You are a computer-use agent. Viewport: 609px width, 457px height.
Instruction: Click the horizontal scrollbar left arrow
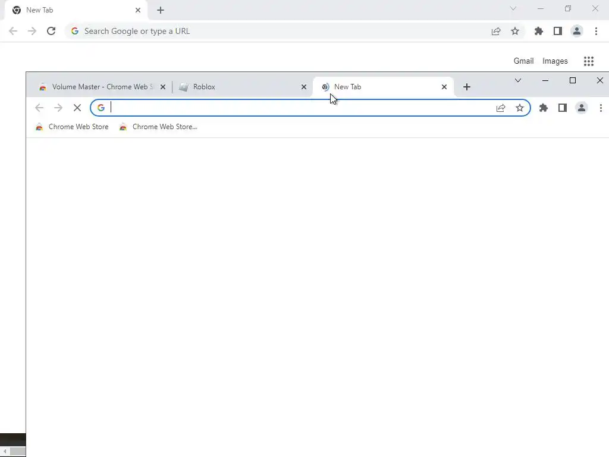tap(5, 452)
